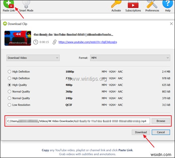Click the clock duration icon
The height and width of the screenshot is (158, 175).
pos(36,42)
